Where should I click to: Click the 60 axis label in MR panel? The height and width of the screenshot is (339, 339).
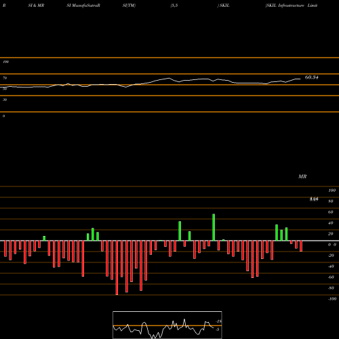pyautogui.click(x=330, y=212)
